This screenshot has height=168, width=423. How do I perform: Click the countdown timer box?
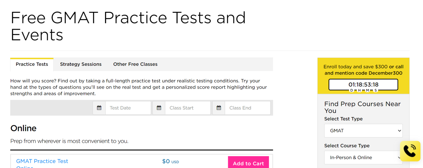coord(363,84)
